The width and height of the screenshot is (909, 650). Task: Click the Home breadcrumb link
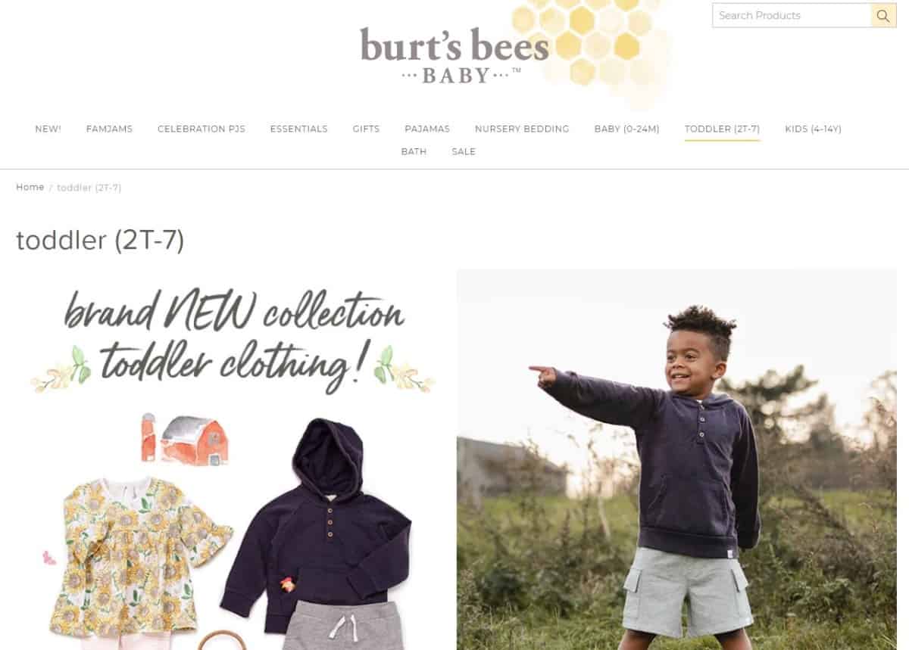tap(30, 188)
